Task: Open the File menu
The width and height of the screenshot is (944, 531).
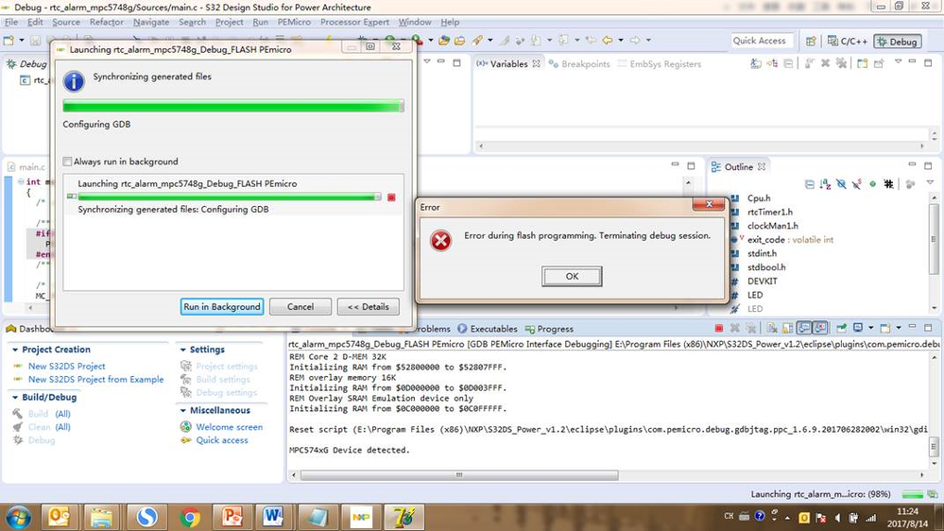Action: (10, 22)
